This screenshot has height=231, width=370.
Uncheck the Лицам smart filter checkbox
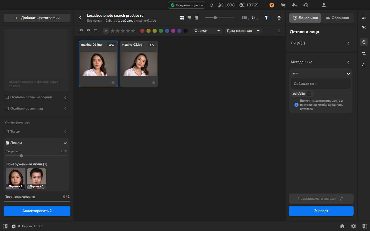click(x=7, y=143)
